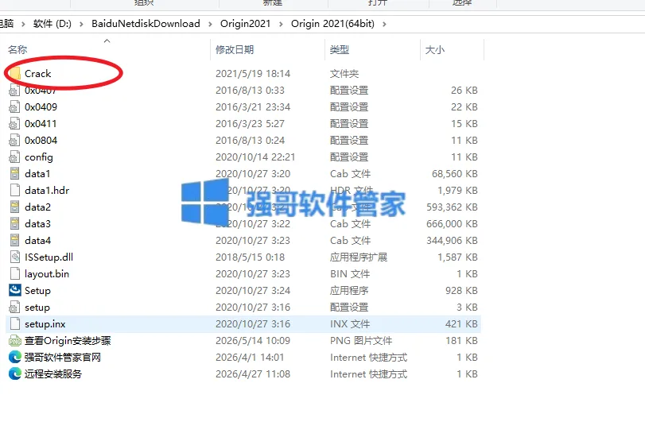This screenshot has height=445, width=645.
Task: Click size cell 666,000 KB
Action: click(452, 224)
